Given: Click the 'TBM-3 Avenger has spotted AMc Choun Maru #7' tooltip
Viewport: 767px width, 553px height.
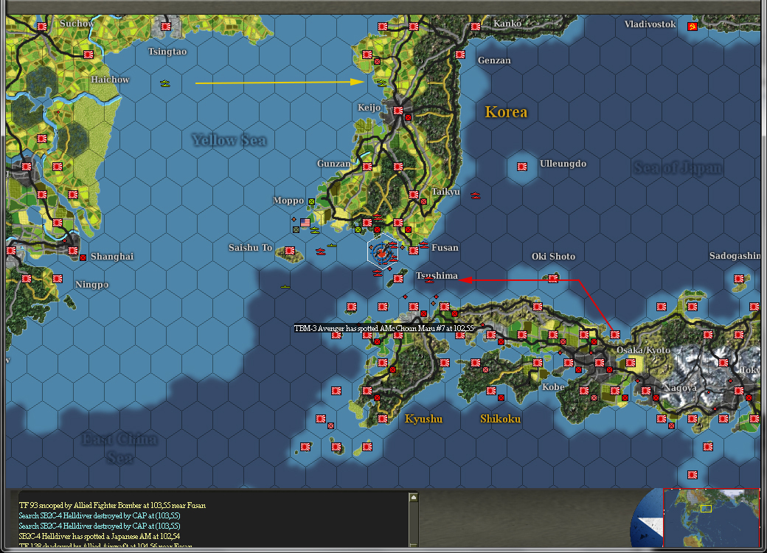Looking at the screenshot, I should click(x=384, y=329).
